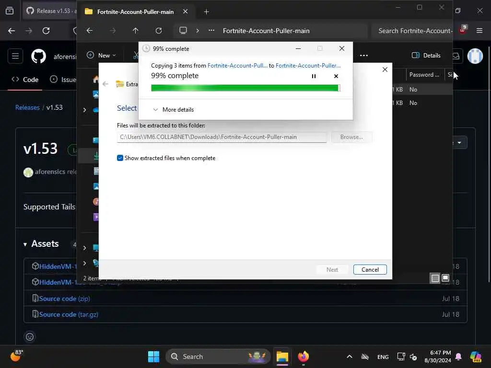Click the green copy progress bar
The width and height of the screenshot is (491, 368).
pos(245,88)
